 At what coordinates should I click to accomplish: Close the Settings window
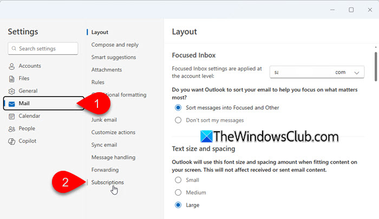[x=370, y=10]
